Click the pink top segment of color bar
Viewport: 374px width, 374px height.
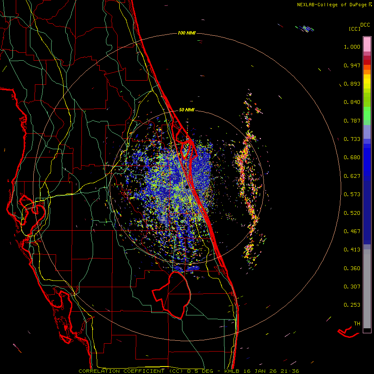(367, 44)
